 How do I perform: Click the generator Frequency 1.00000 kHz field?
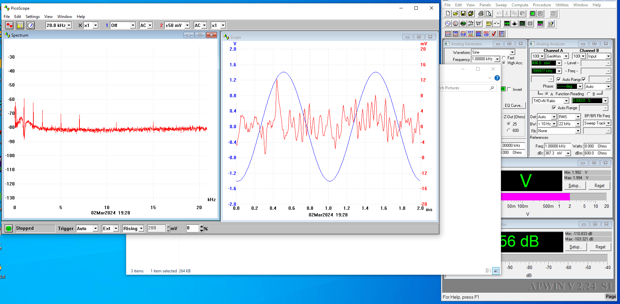[x=483, y=59]
